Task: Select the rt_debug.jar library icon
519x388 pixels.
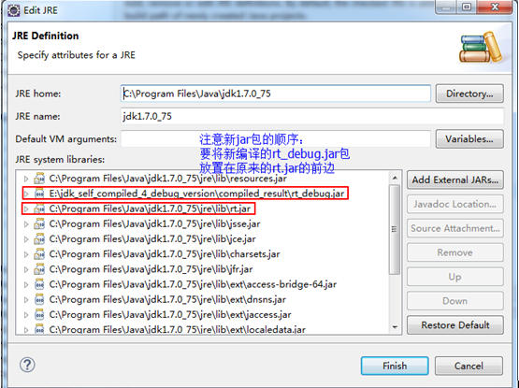Action: click(x=39, y=194)
